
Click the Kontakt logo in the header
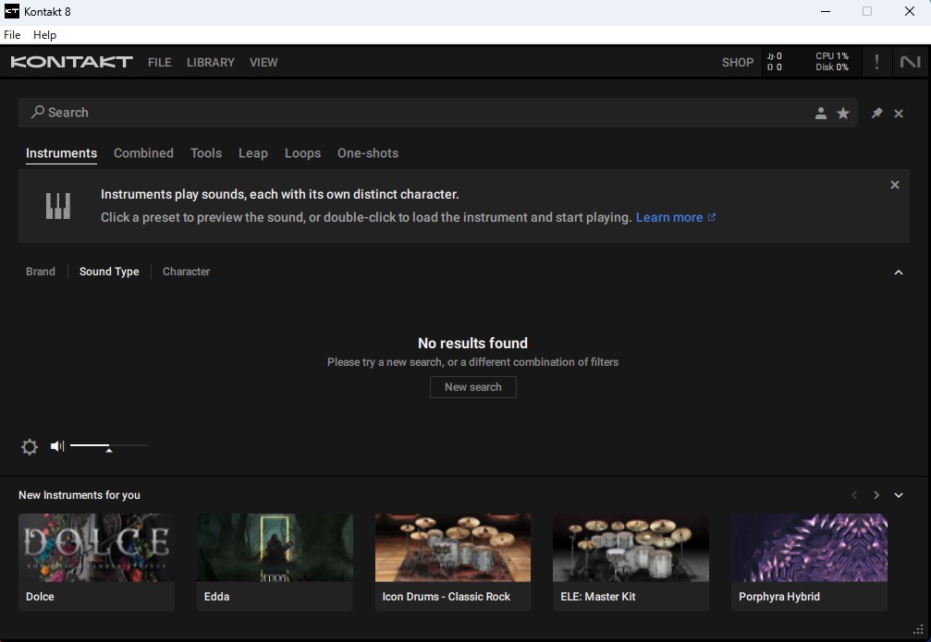click(x=71, y=62)
